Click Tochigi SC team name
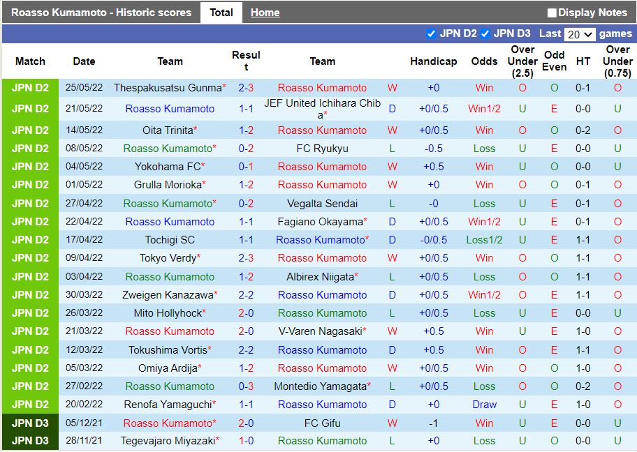637x452 pixels. coord(170,240)
